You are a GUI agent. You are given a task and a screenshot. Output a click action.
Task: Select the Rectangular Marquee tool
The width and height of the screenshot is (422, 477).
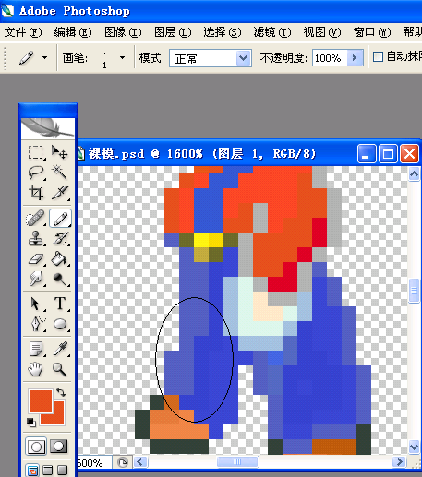36,152
